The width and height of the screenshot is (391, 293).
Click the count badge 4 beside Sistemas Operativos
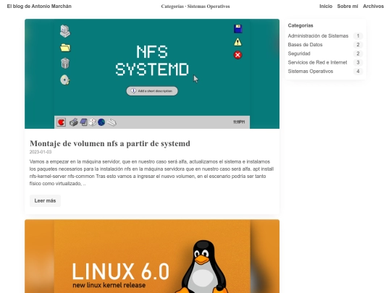(358, 71)
